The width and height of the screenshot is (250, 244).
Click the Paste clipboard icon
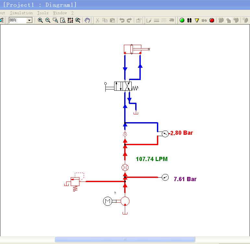coord(113,20)
